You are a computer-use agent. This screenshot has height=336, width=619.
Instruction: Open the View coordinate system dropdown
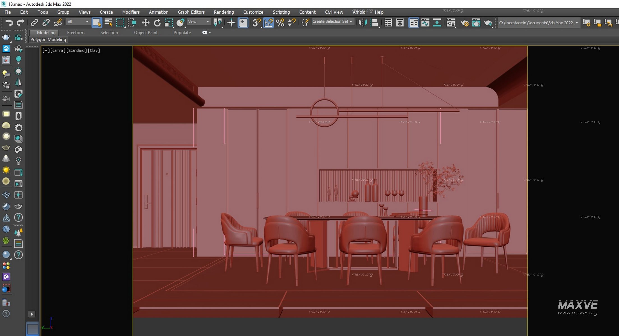198,22
